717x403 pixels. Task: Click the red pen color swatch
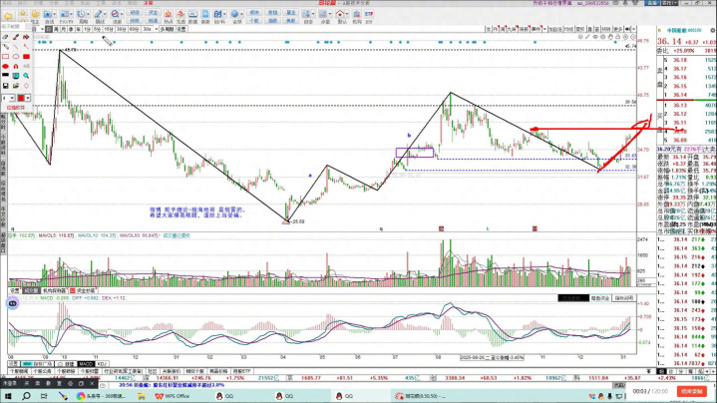(x=21, y=98)
